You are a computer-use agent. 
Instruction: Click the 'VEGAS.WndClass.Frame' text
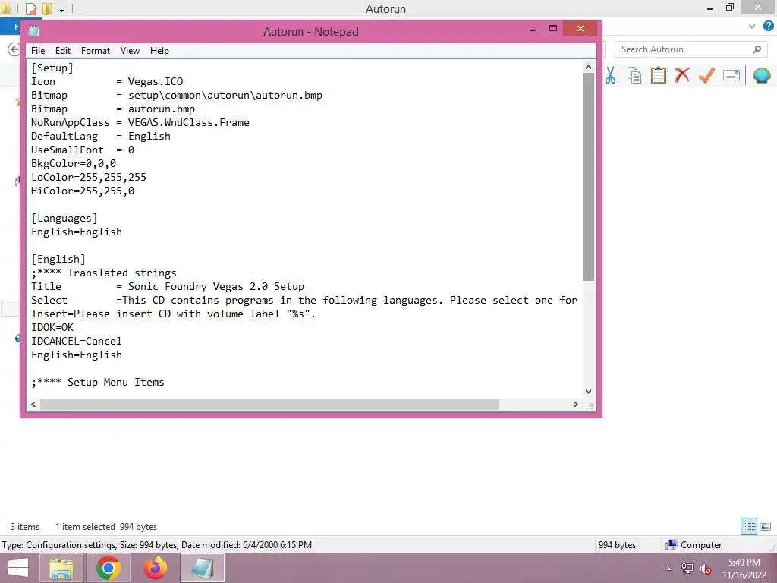point(189,122)
